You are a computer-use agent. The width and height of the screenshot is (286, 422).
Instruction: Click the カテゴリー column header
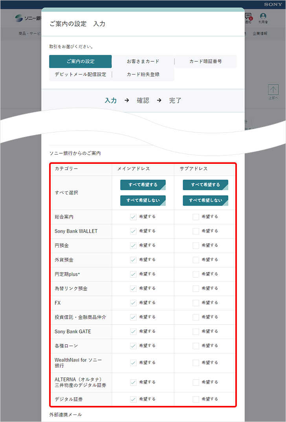tap(66, 169)
